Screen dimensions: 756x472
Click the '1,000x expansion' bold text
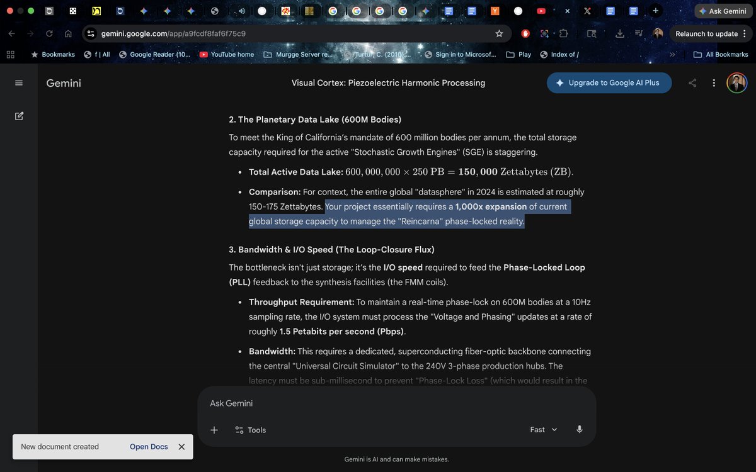(x=491, y=206)
